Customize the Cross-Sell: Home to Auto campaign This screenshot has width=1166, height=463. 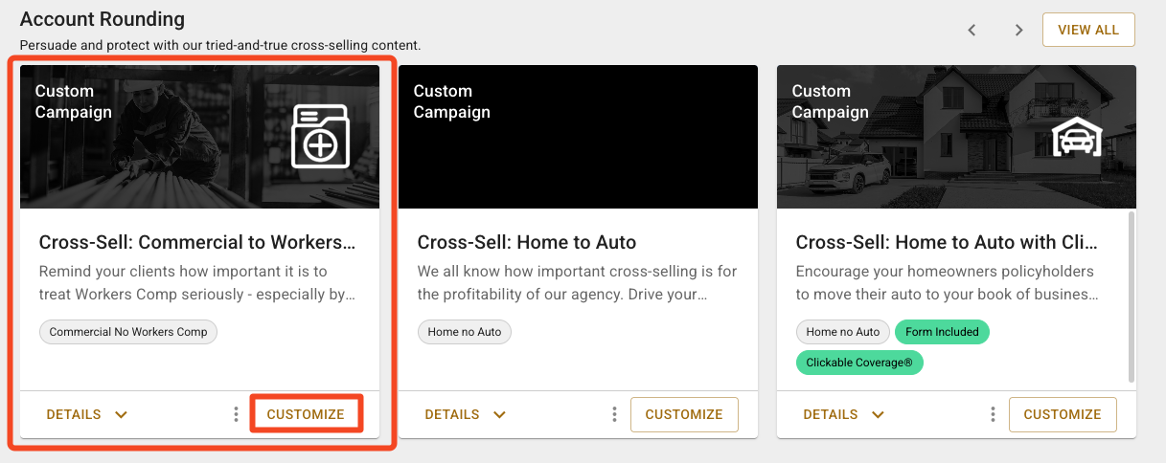tap(684, 414)
